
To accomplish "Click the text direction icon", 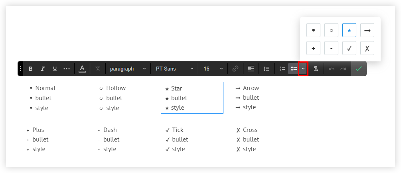I will pyautogui.click(x=316, y=69).
